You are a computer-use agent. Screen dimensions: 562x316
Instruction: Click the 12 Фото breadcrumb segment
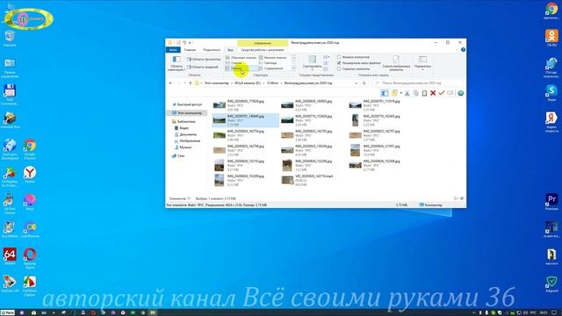pos(272,83)
